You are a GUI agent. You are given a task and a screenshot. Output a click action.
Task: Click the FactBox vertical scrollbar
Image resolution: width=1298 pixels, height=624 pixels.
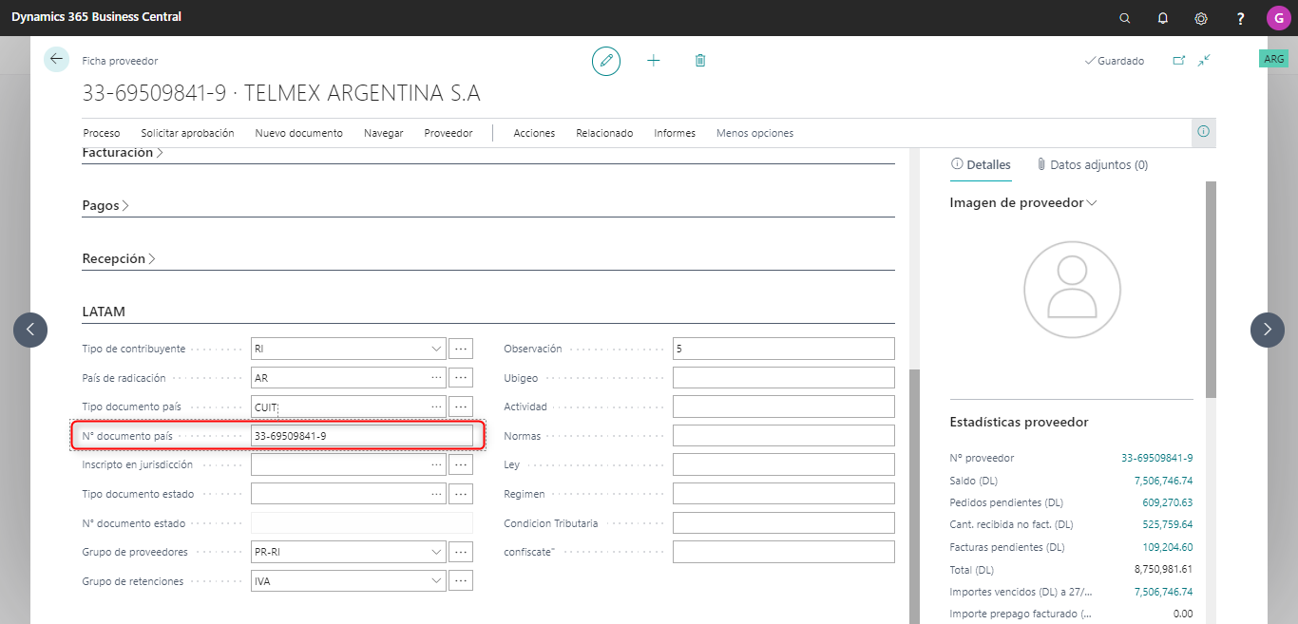click(x=1211, y=289)
